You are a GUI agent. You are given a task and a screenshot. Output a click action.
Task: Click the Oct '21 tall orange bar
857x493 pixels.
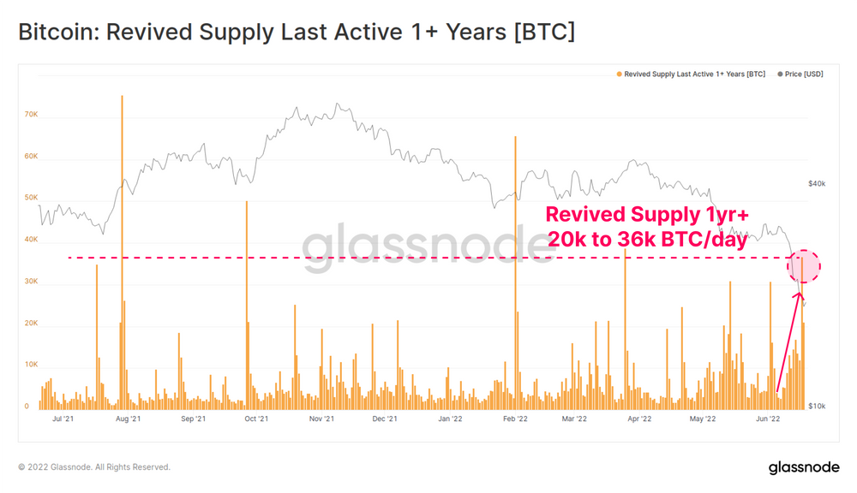[247, 306]
